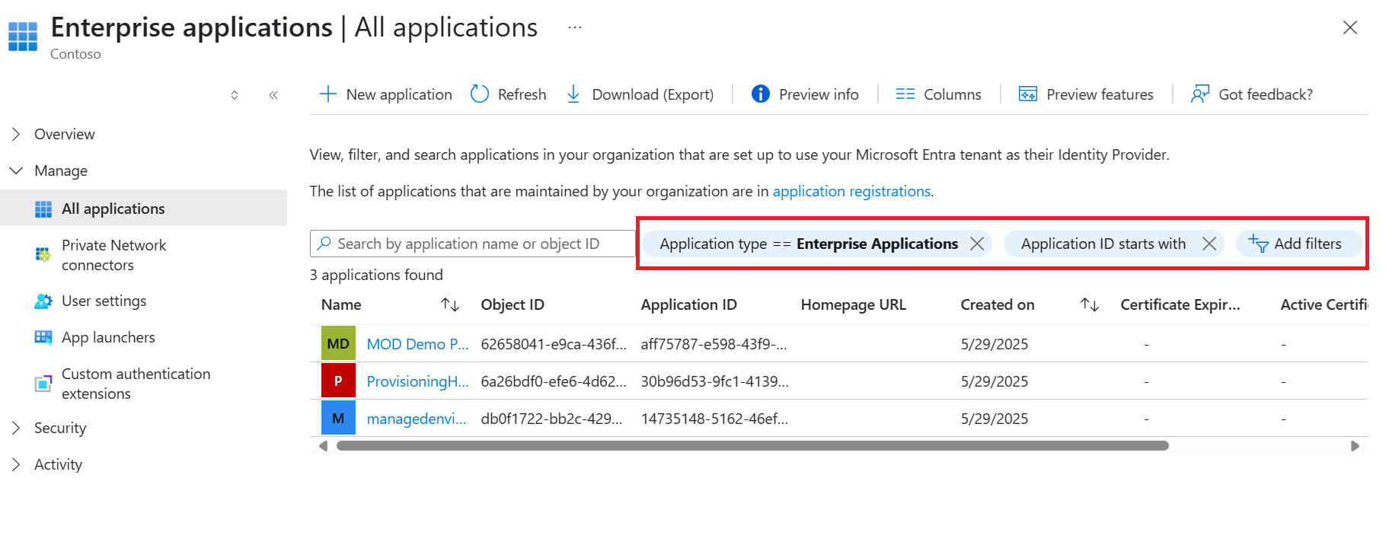Click the Custom authentication extensions icon

[x=43, y=384]
